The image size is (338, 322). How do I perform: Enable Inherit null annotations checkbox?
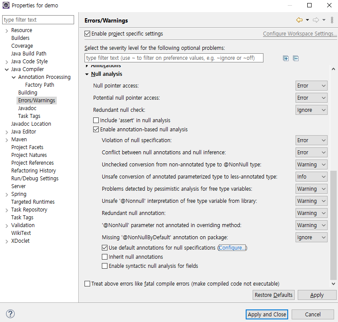104,257
